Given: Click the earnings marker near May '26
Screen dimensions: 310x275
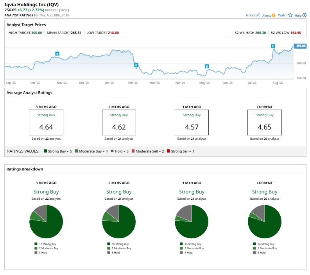Looking at the screenshot, I should (x=207, y=66).
